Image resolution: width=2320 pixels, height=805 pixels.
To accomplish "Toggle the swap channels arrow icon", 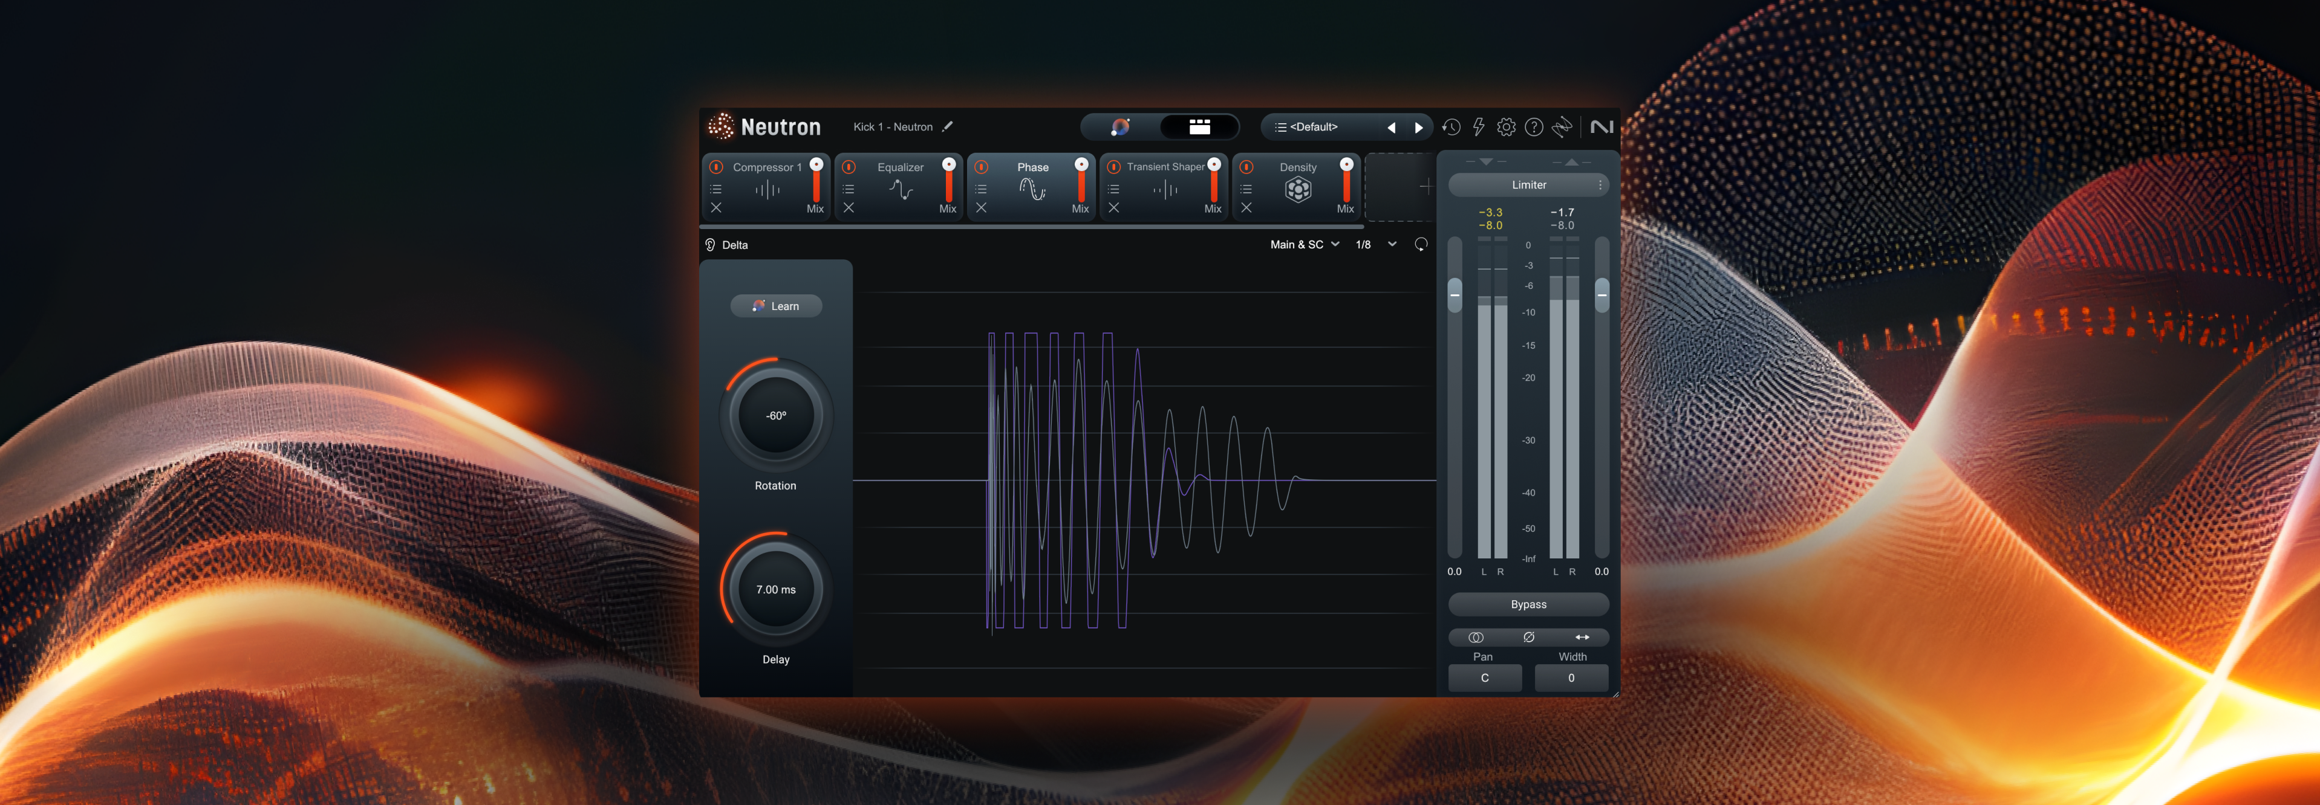I will (1582, 636).
